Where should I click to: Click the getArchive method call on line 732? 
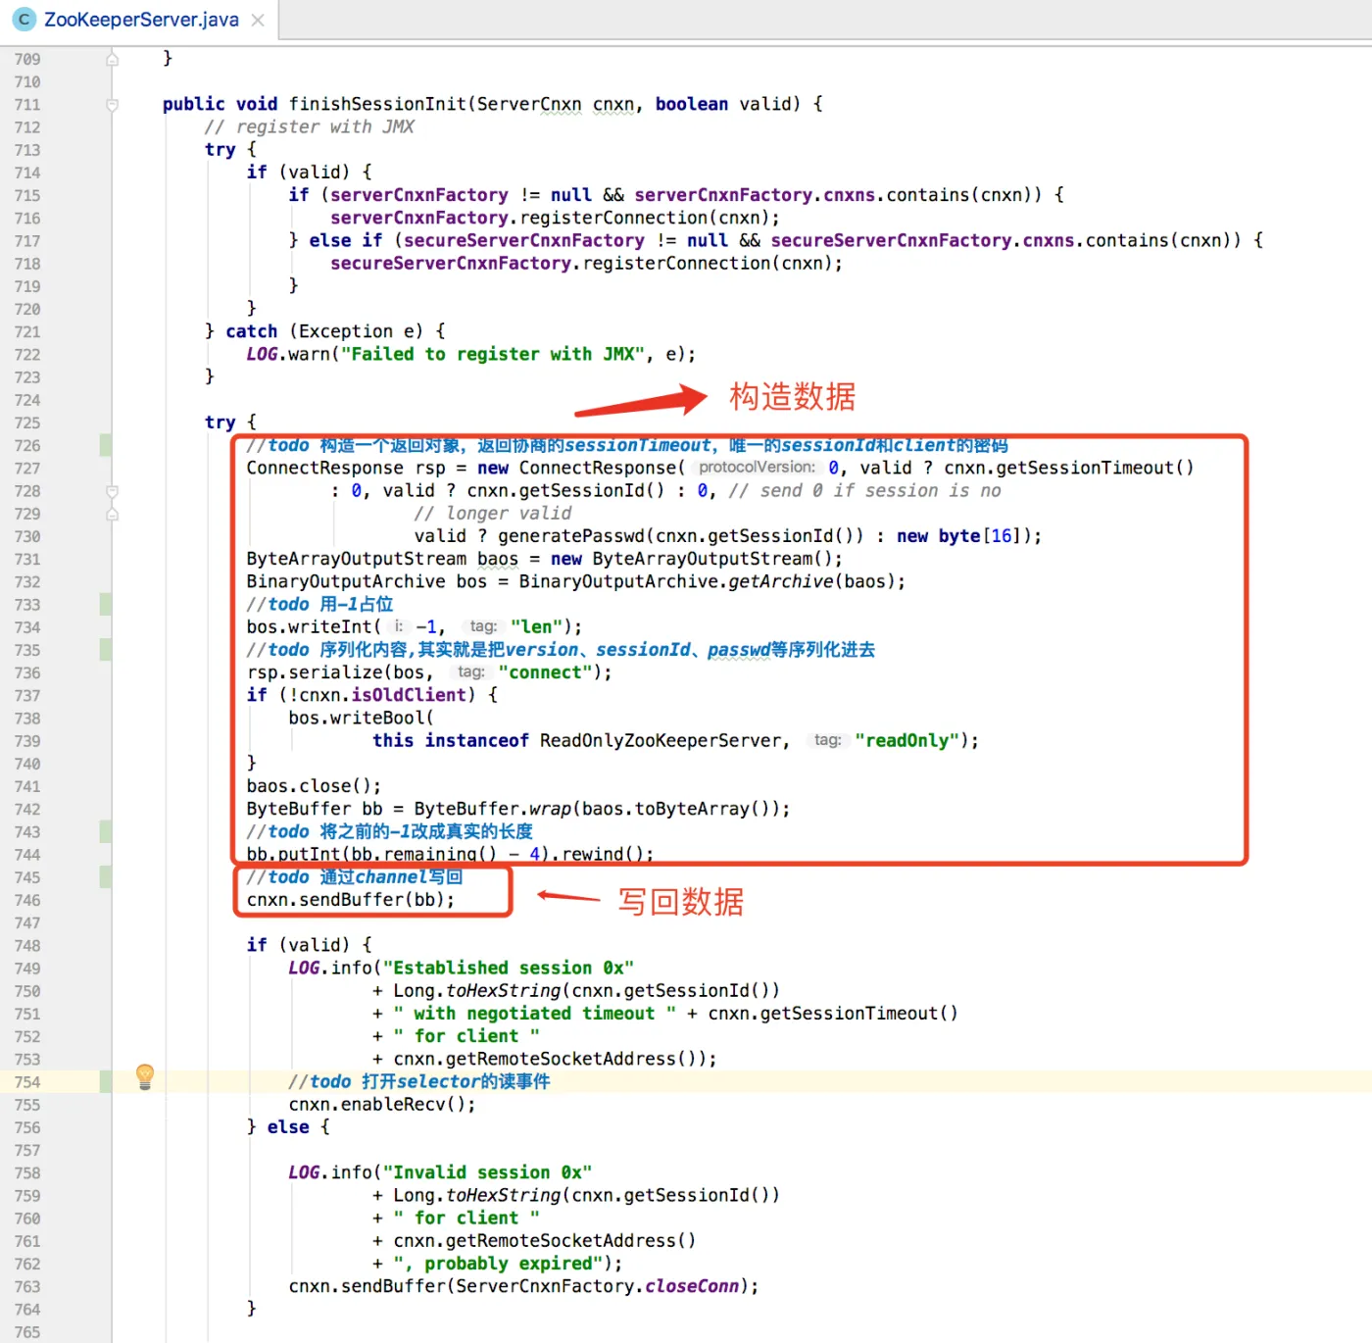click(x=782, y=581)
